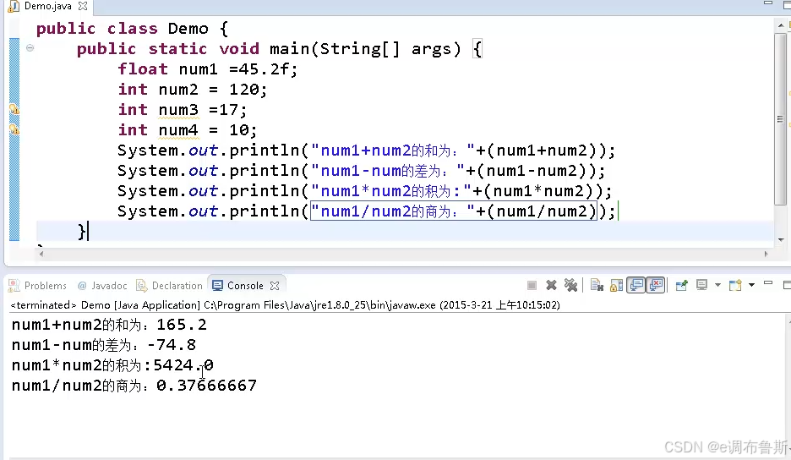Click the println line for num1*num2 product

[365, 191]
